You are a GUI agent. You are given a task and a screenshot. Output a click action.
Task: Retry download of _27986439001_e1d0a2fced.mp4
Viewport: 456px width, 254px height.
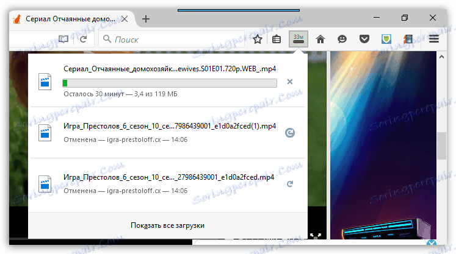point(289,184)
